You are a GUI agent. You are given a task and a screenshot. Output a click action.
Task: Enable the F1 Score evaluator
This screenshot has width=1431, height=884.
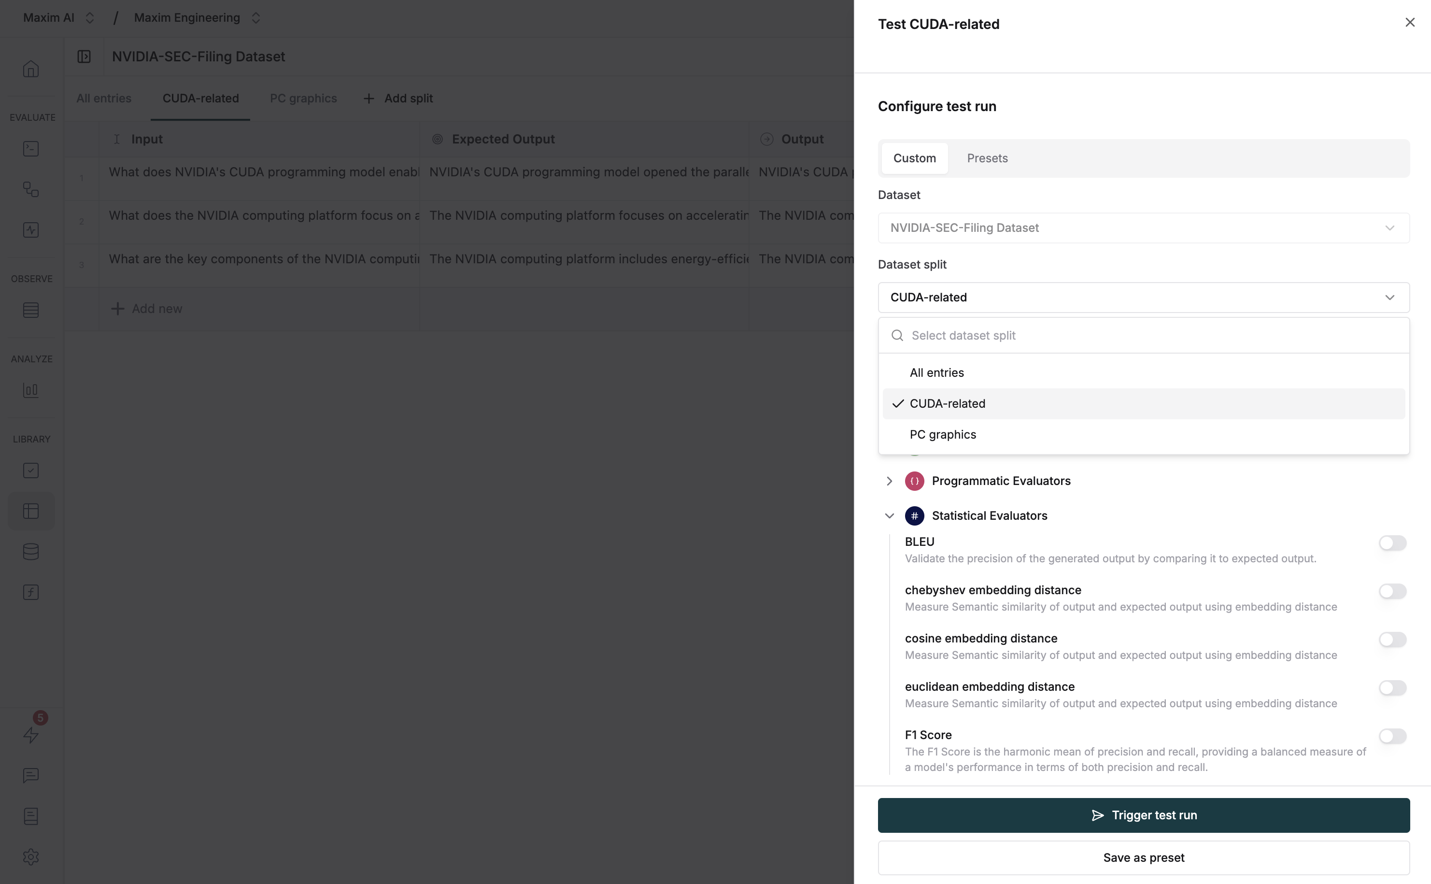click(1392, 736)
